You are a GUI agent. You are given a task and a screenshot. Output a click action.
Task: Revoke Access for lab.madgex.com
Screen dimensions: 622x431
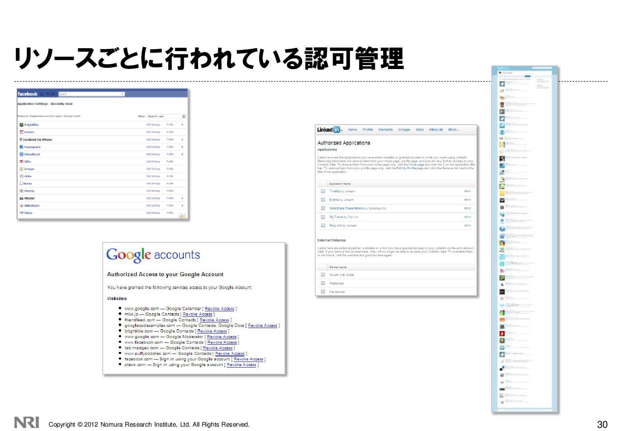pos(217,348)
